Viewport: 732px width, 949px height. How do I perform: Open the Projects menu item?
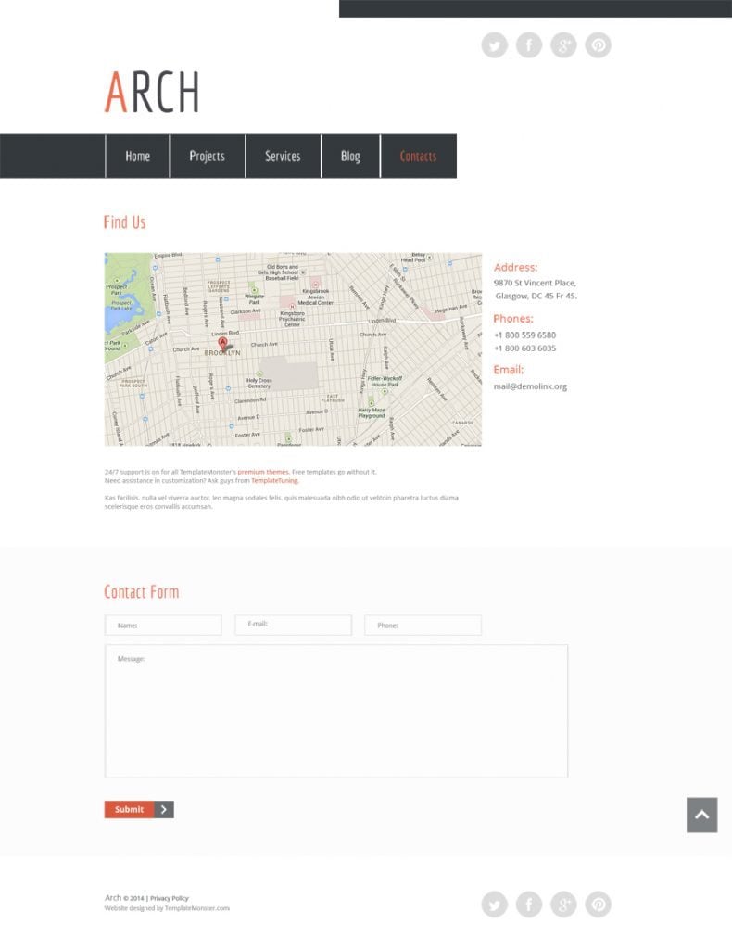[x=208, y=156]
